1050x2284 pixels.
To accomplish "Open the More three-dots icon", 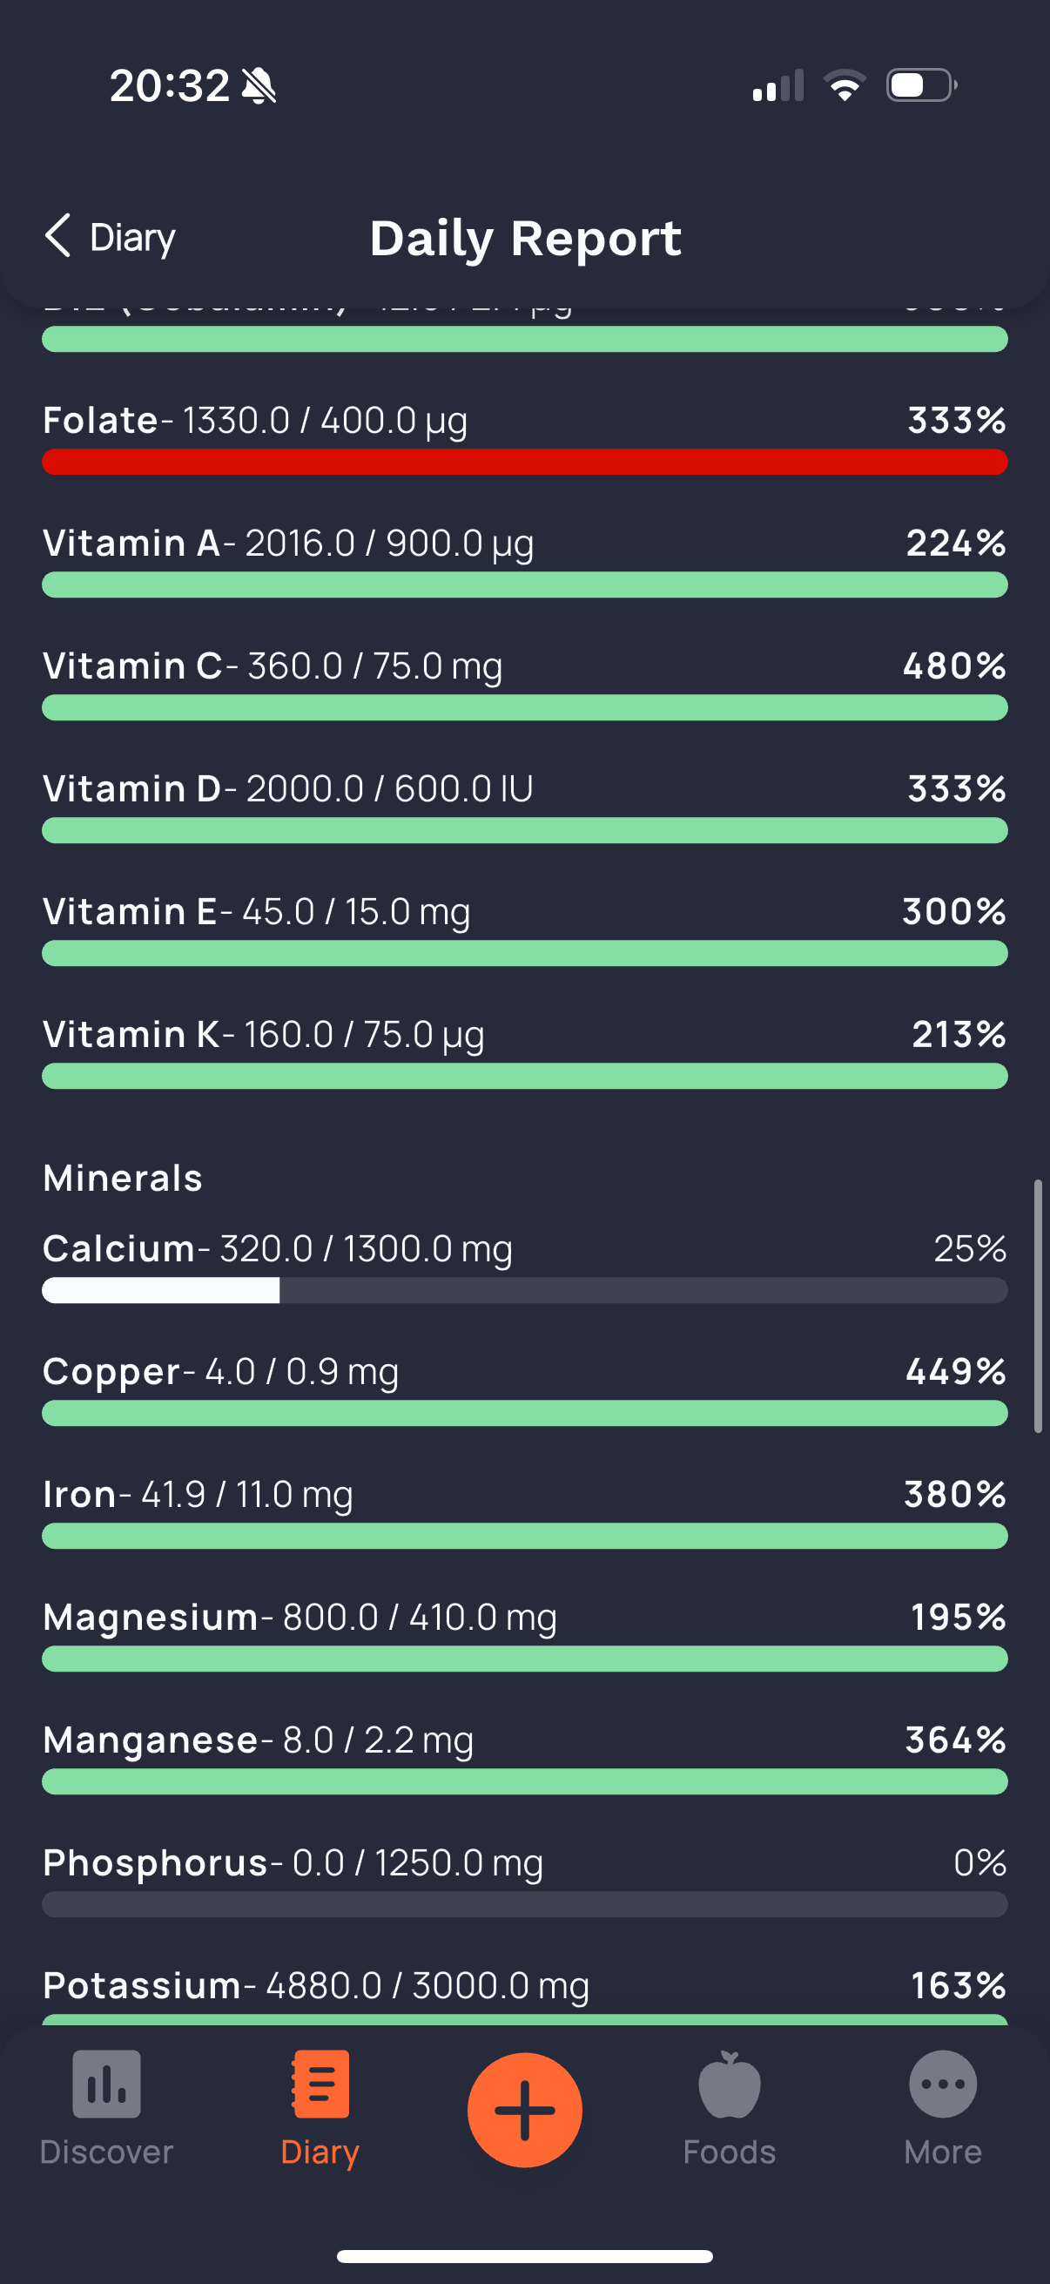I will 943,2084.
